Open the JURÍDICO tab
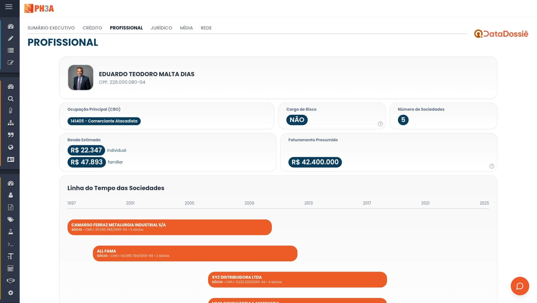Image resolution: width=537 pixels, height=303 pixels. (x=161, y=28)
